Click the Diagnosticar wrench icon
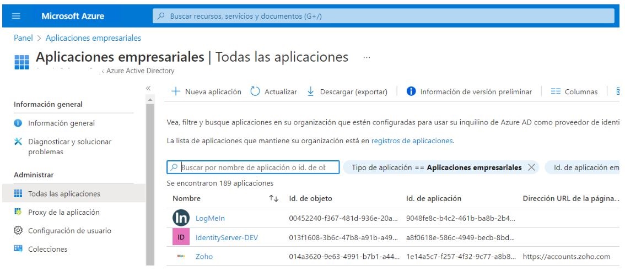This screenshot has width=625, height=271. [18, 142]
